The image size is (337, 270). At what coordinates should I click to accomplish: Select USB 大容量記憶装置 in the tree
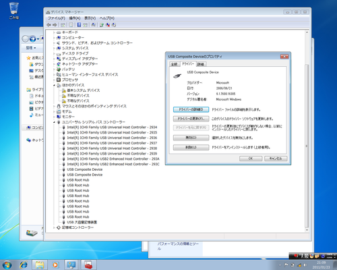[x=82, y=222]
